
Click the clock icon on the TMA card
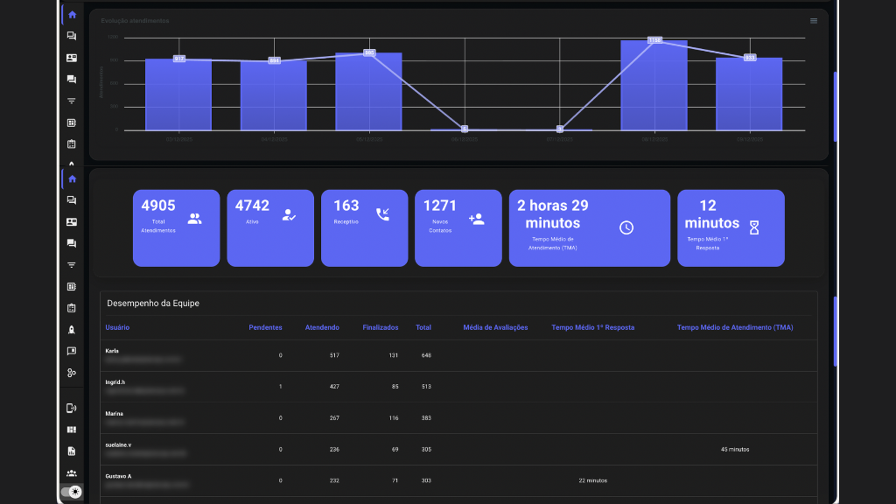click(626, 226)
